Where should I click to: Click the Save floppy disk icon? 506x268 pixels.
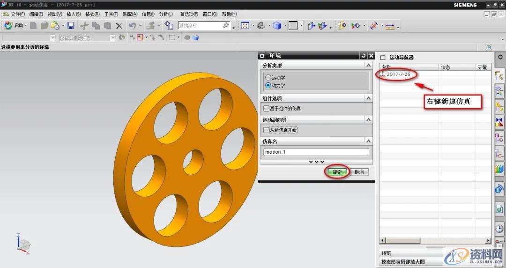[x=71, y=26]
